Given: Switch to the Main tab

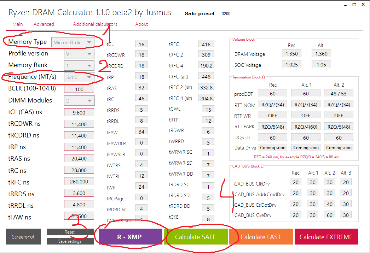Looking at the screenshot, I should click(17, 24).
